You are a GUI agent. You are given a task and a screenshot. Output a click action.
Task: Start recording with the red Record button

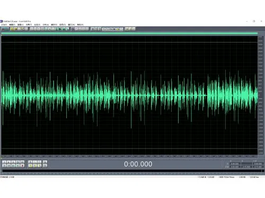22,166
